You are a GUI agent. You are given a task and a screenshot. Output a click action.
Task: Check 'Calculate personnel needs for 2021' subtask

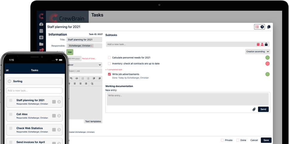coord(109,58)
